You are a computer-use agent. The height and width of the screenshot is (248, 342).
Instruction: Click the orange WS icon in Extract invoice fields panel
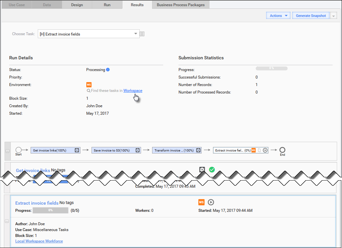coord(201,202)
